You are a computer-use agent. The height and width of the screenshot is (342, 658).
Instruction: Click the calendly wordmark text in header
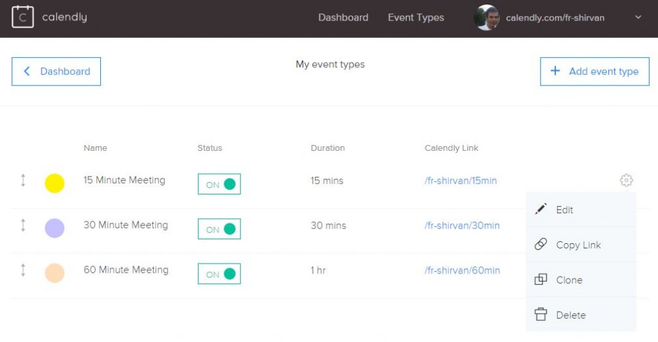(65, 17)
